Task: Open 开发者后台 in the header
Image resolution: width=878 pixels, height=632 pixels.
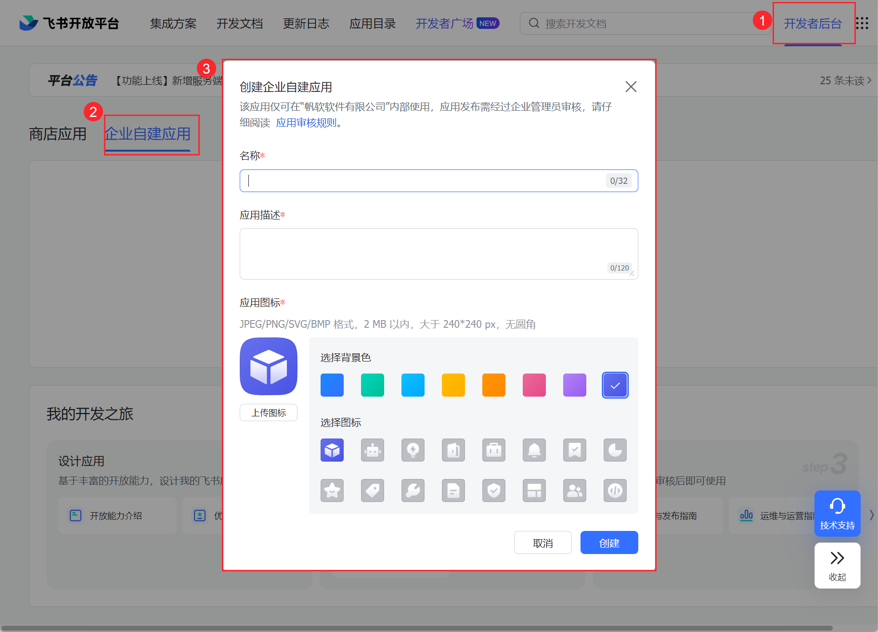Action: [813, 24]
